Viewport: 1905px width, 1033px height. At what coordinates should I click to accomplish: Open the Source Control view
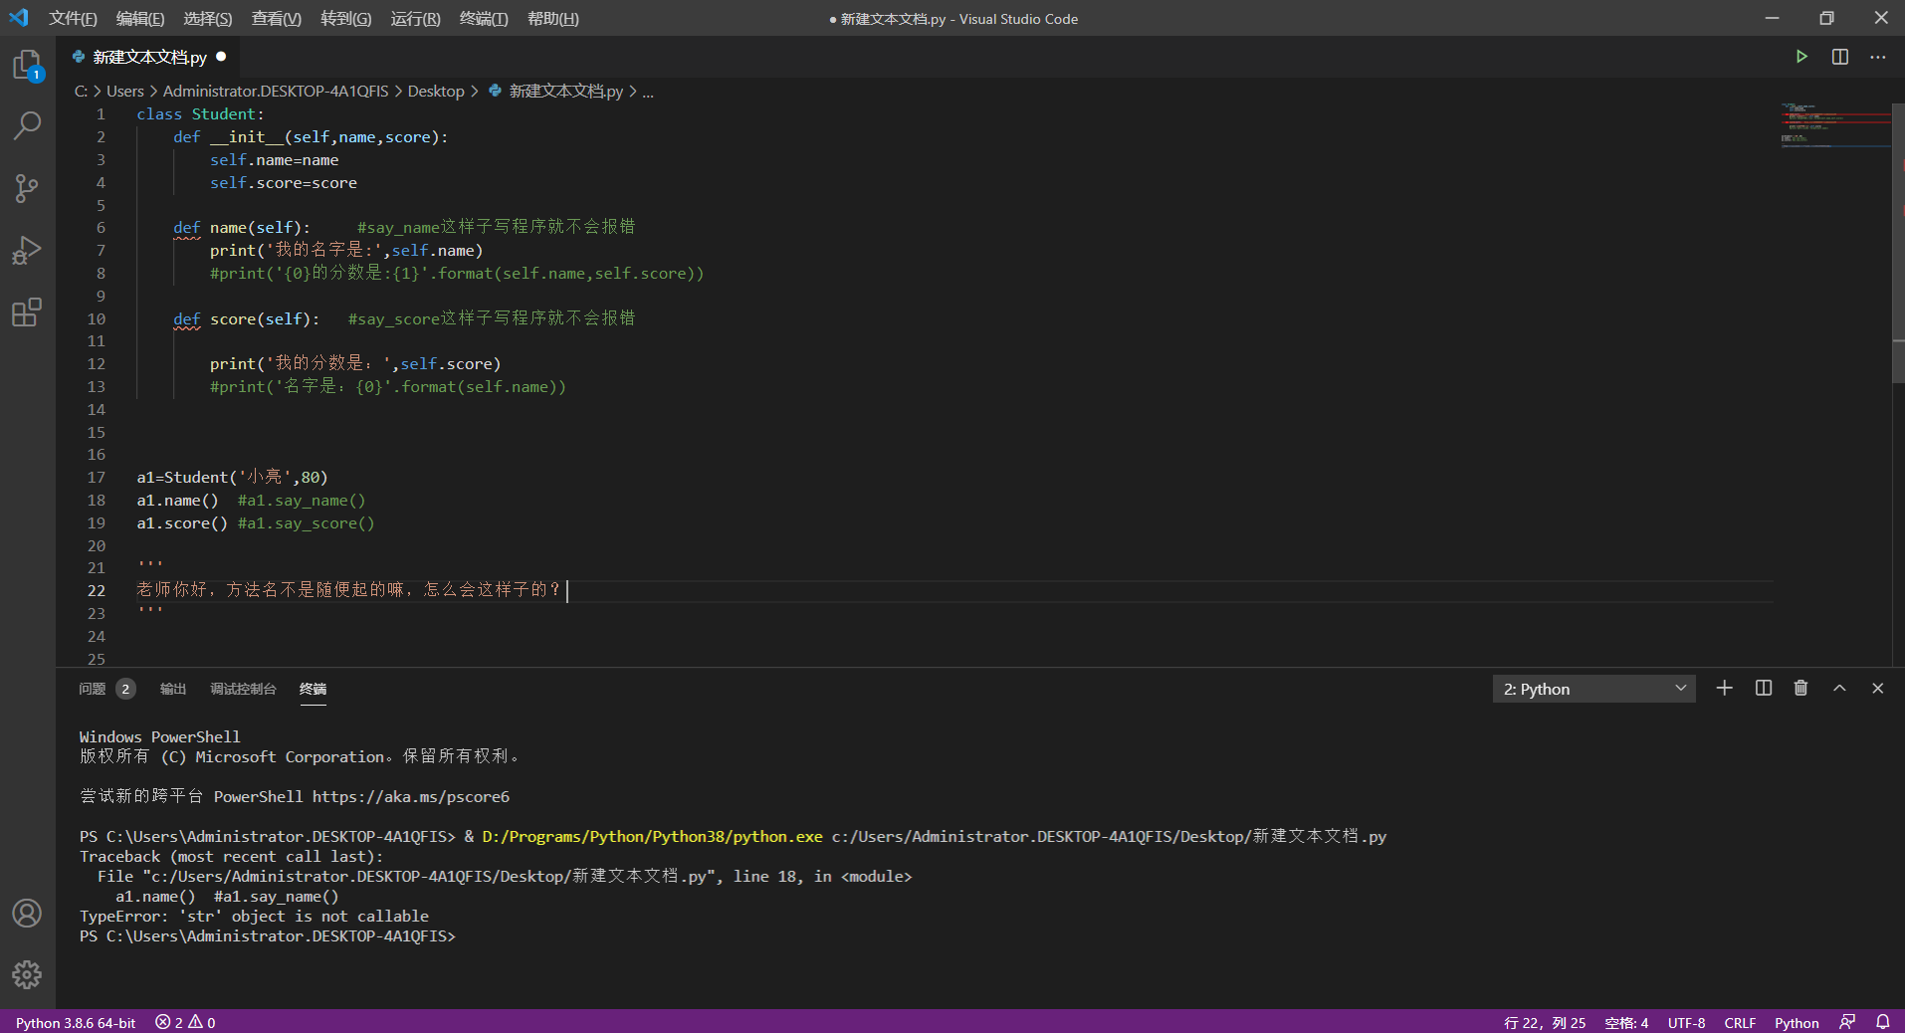pyautogui.click(x=27, y=188)
